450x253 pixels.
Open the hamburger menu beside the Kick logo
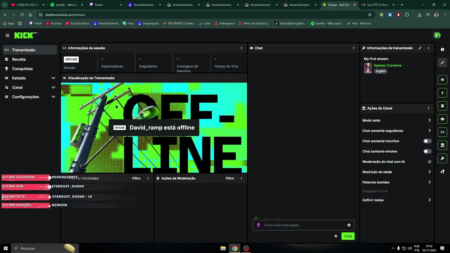coord(7,35)
